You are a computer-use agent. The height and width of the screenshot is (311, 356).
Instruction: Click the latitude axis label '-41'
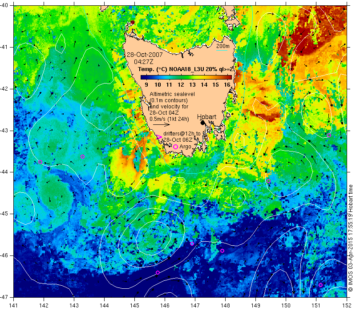(4, 47)
